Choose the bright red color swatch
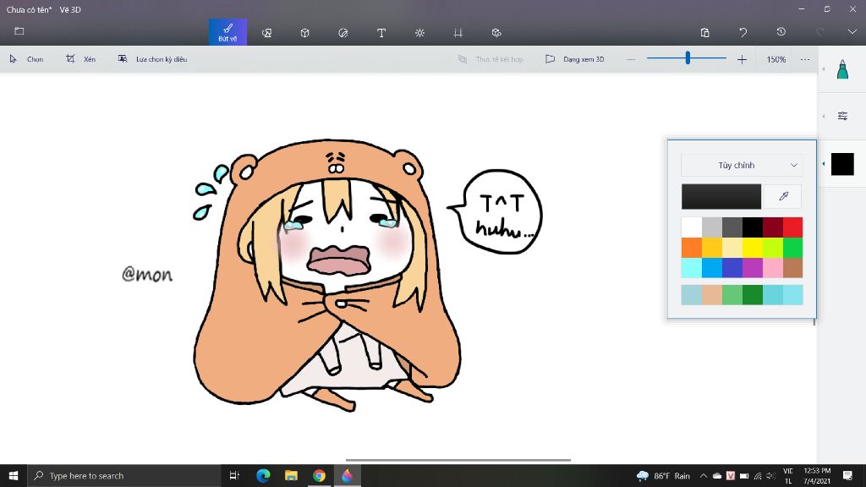866x487 pixels. (x=792, y=227)
